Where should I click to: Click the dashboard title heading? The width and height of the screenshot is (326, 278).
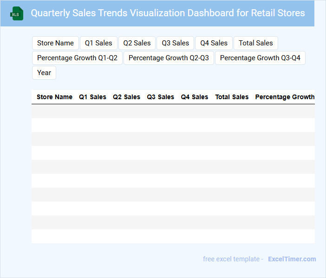tap(168, 13)
